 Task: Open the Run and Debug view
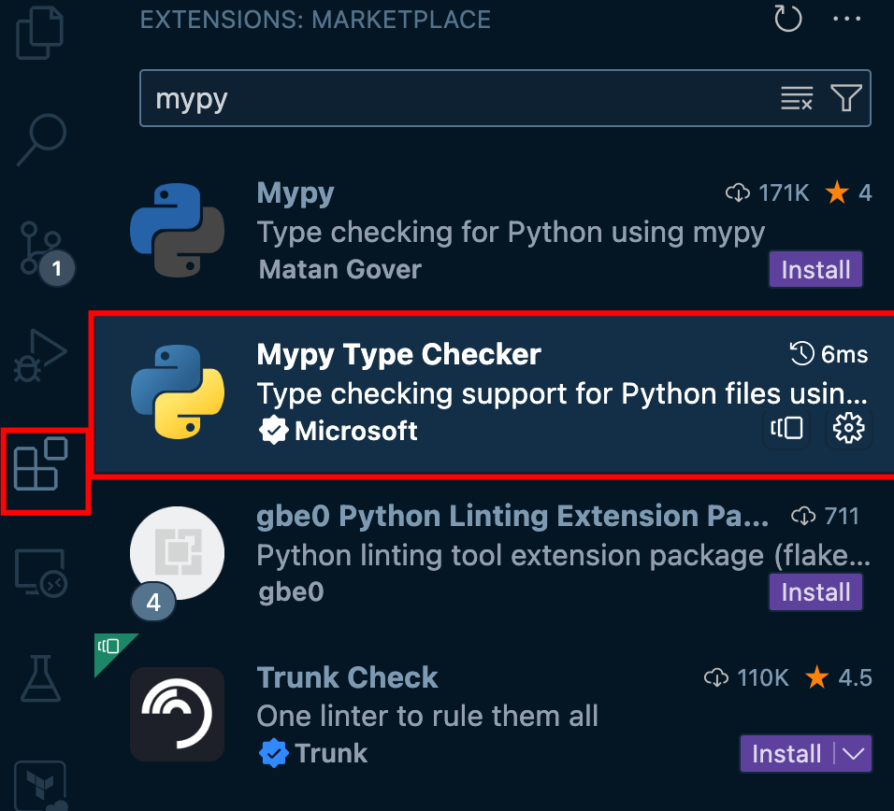40,355
